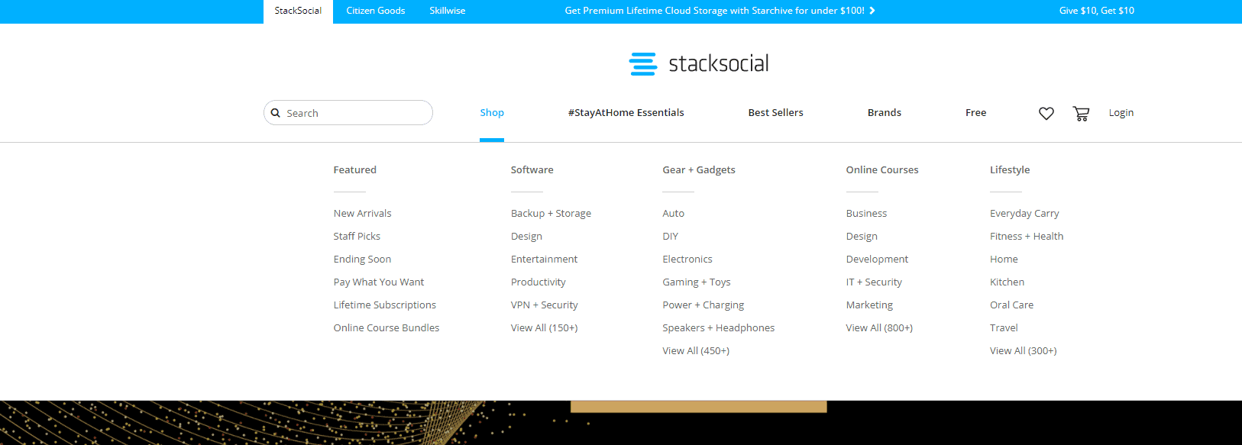The image size is (1242, 445).
Task: Open Backup + Storage software
Action: [551, 213]
